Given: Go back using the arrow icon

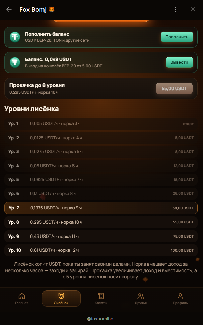Looking at the screenshot, I should coord(9,9).
